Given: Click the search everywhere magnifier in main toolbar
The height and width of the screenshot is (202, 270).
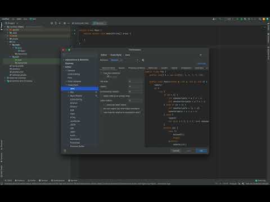Looking at the screenshot, I should 260,19.
